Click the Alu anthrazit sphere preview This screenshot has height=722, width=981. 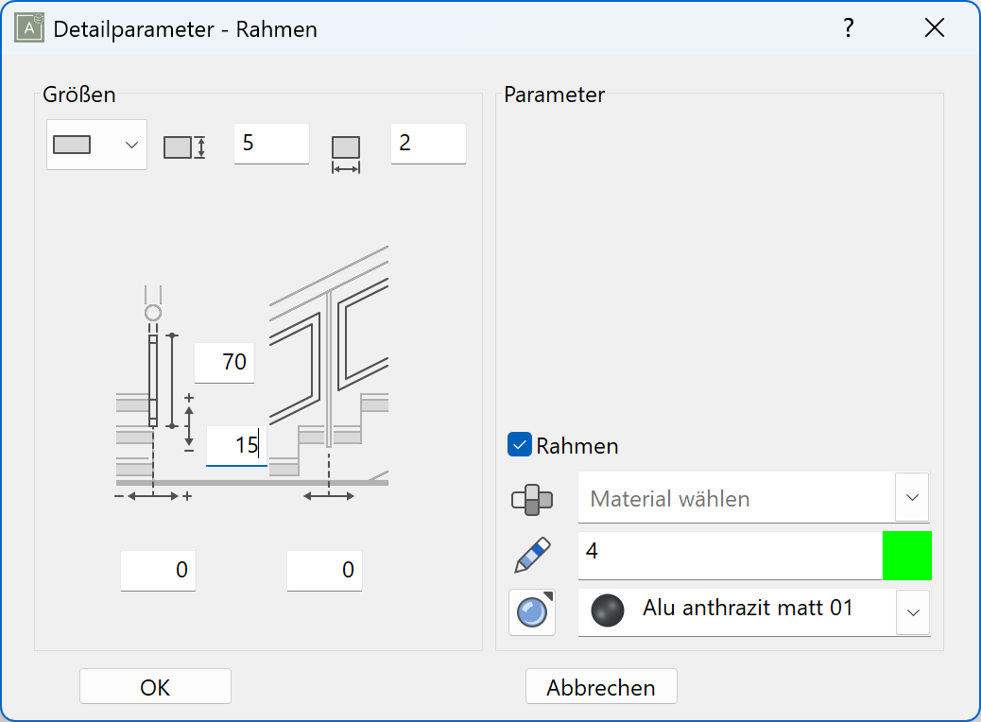(609, 611)
